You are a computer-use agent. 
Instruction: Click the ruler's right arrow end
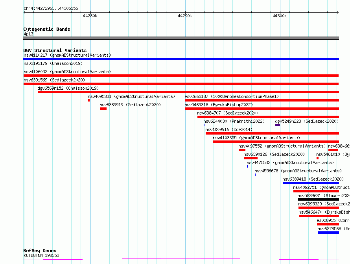tap(337, 12)
